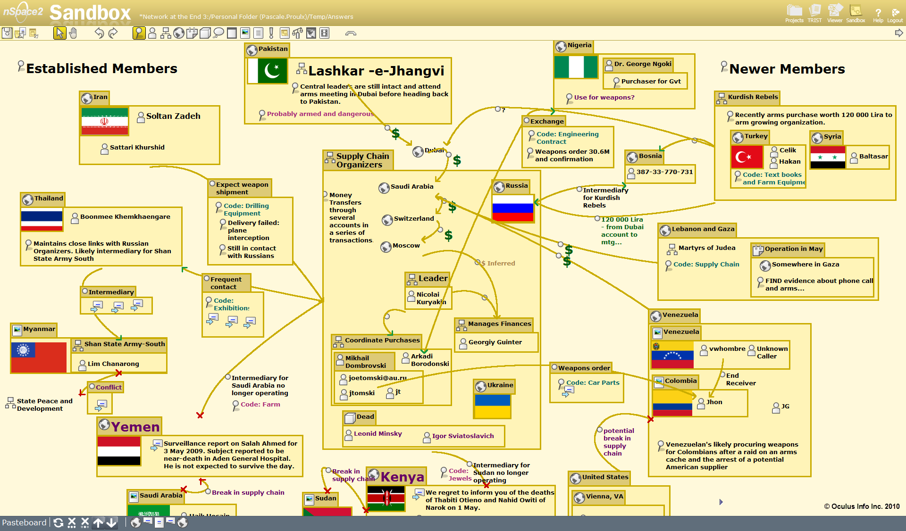This screenshot has width=906, height=531.
Task: Click the curved phone-shaped toolbar icon
Action: coord(351,33)
